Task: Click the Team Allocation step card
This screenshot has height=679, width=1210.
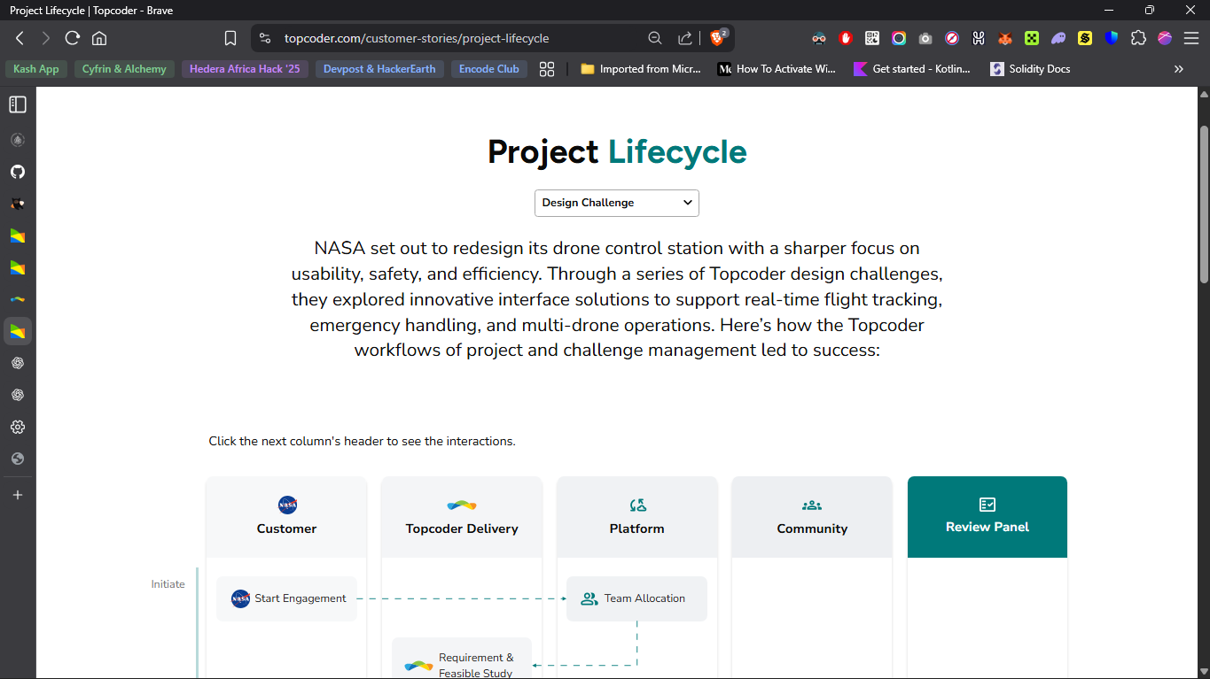Action: [636, 598]
